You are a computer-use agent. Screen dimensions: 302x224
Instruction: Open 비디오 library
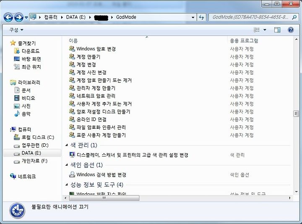point(29,98)
